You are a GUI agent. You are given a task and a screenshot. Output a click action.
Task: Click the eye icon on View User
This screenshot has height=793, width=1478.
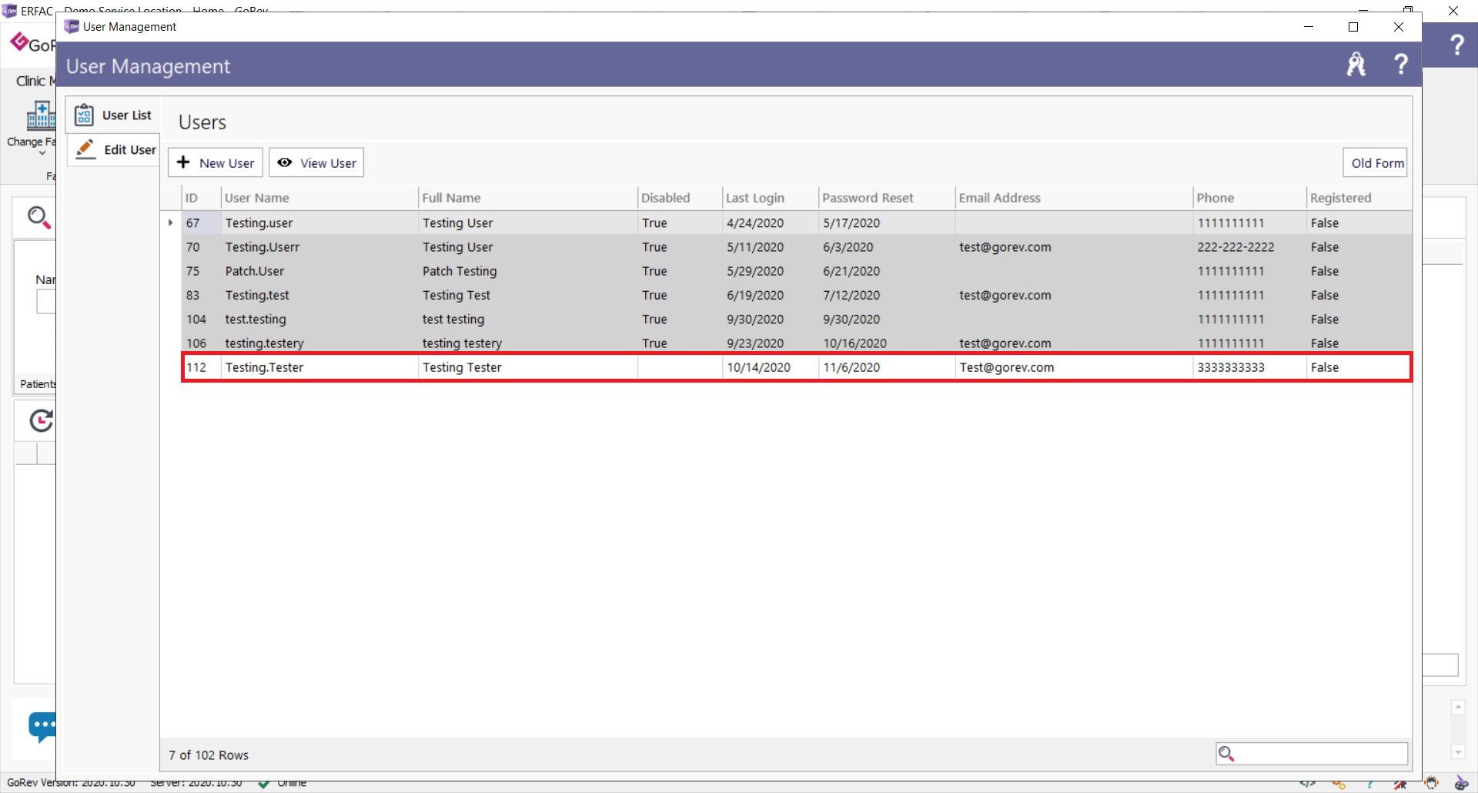pyautogui.click(x=285, y=162)
